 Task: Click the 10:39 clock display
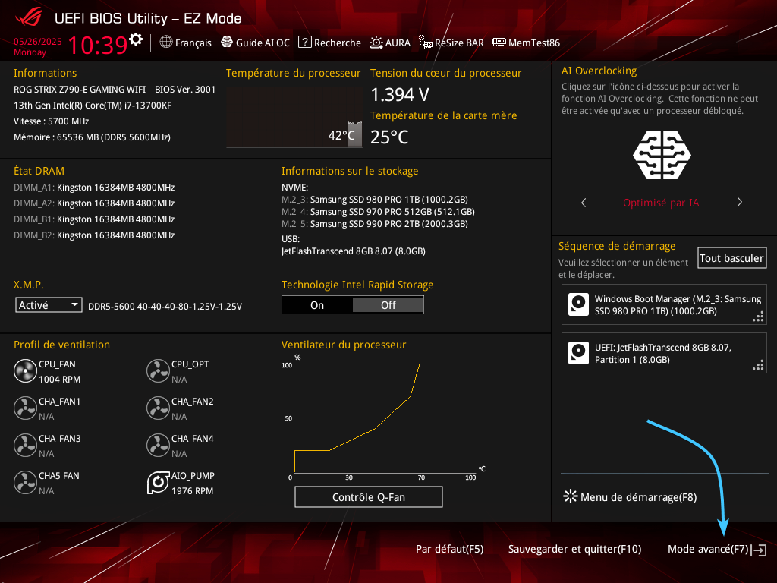pyautogui.click(x=98, y=45)
